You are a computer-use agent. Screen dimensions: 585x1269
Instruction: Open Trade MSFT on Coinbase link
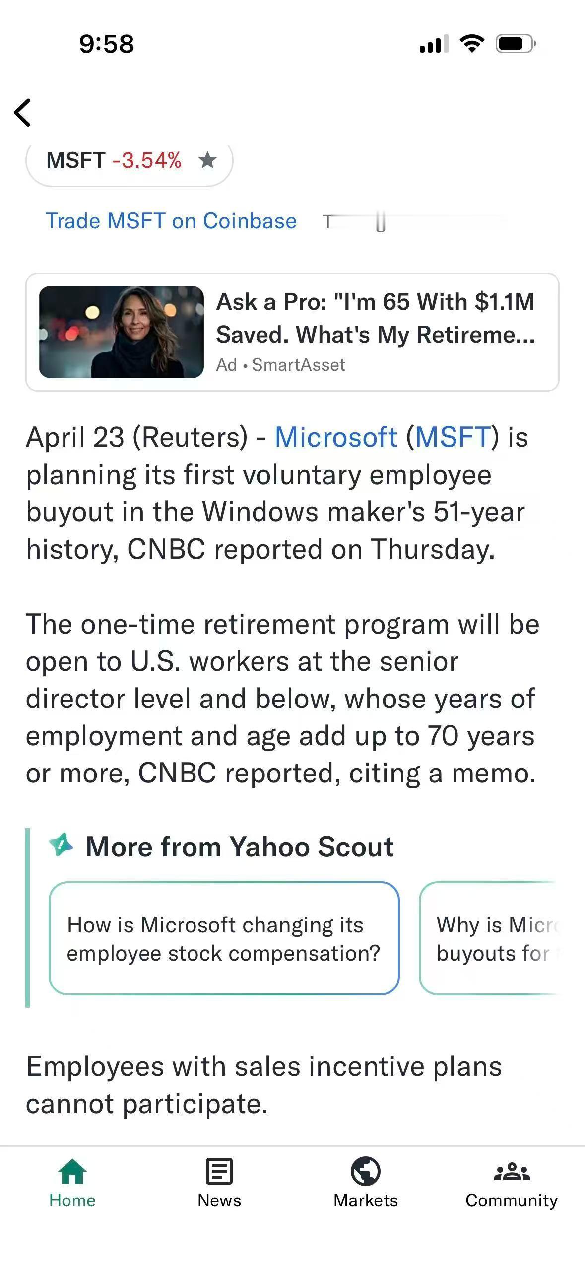(171, 221)
